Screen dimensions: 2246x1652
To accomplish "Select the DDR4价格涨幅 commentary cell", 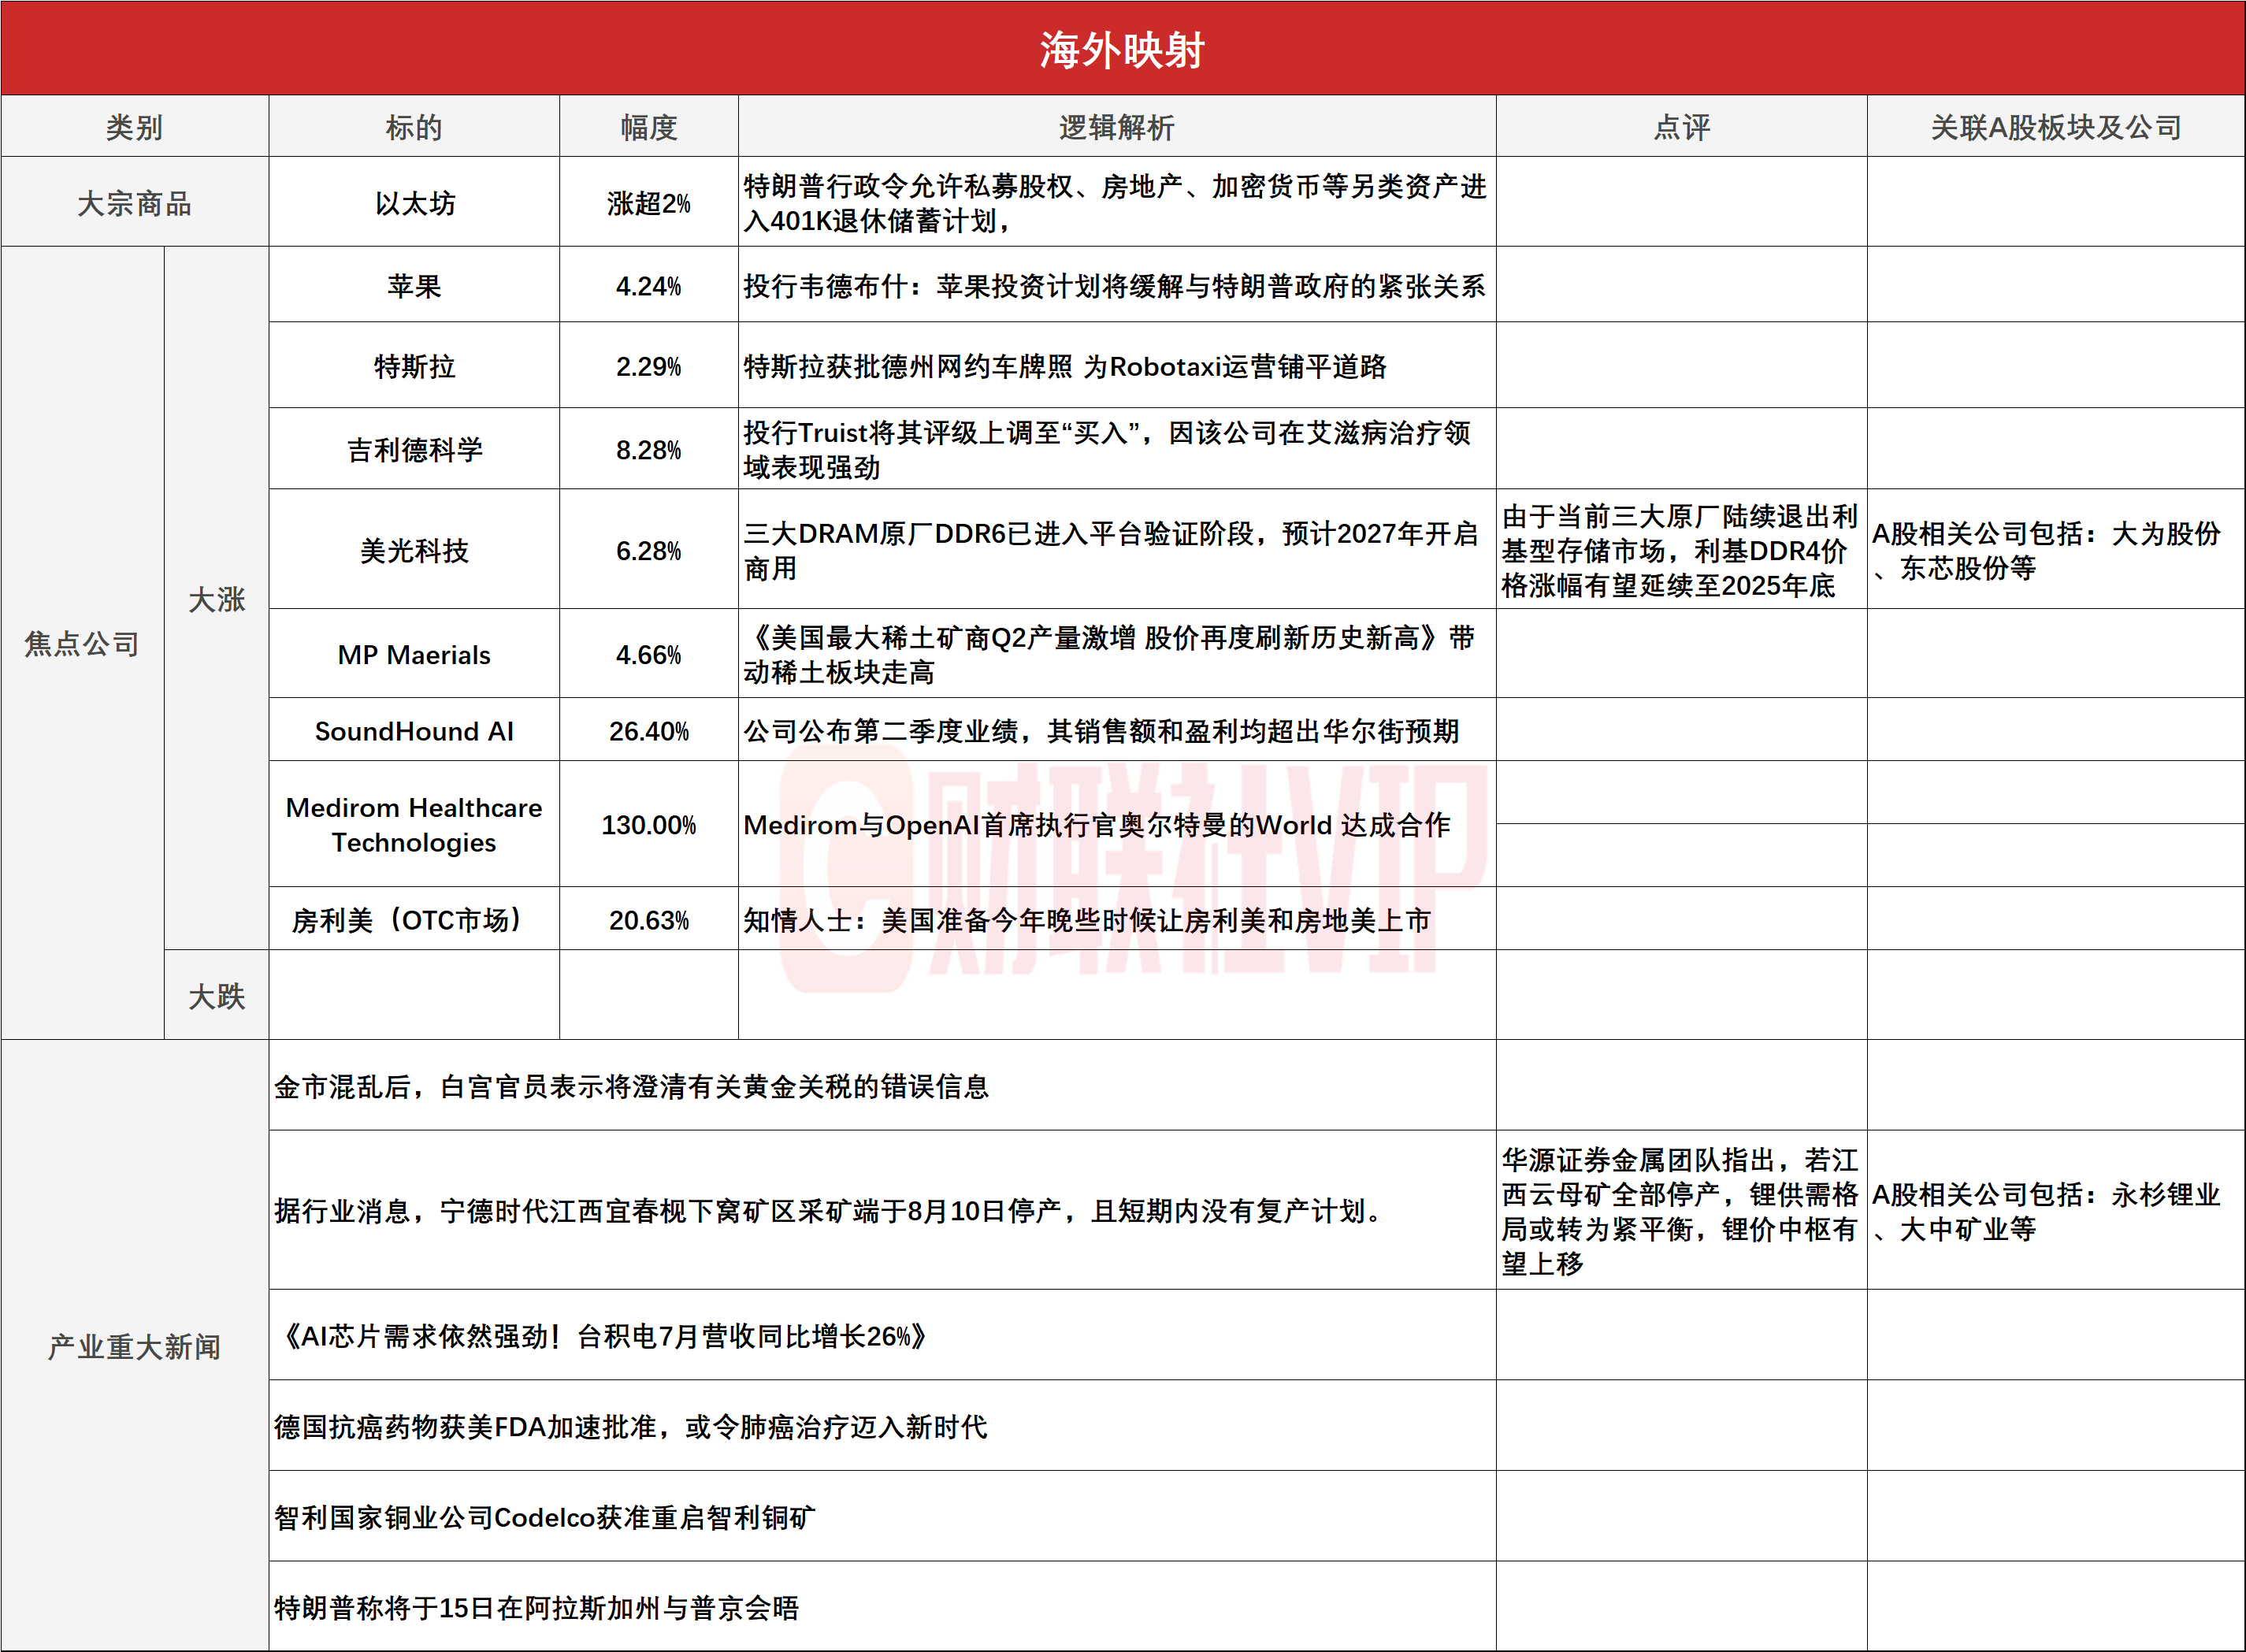I will pos(1682,550).
